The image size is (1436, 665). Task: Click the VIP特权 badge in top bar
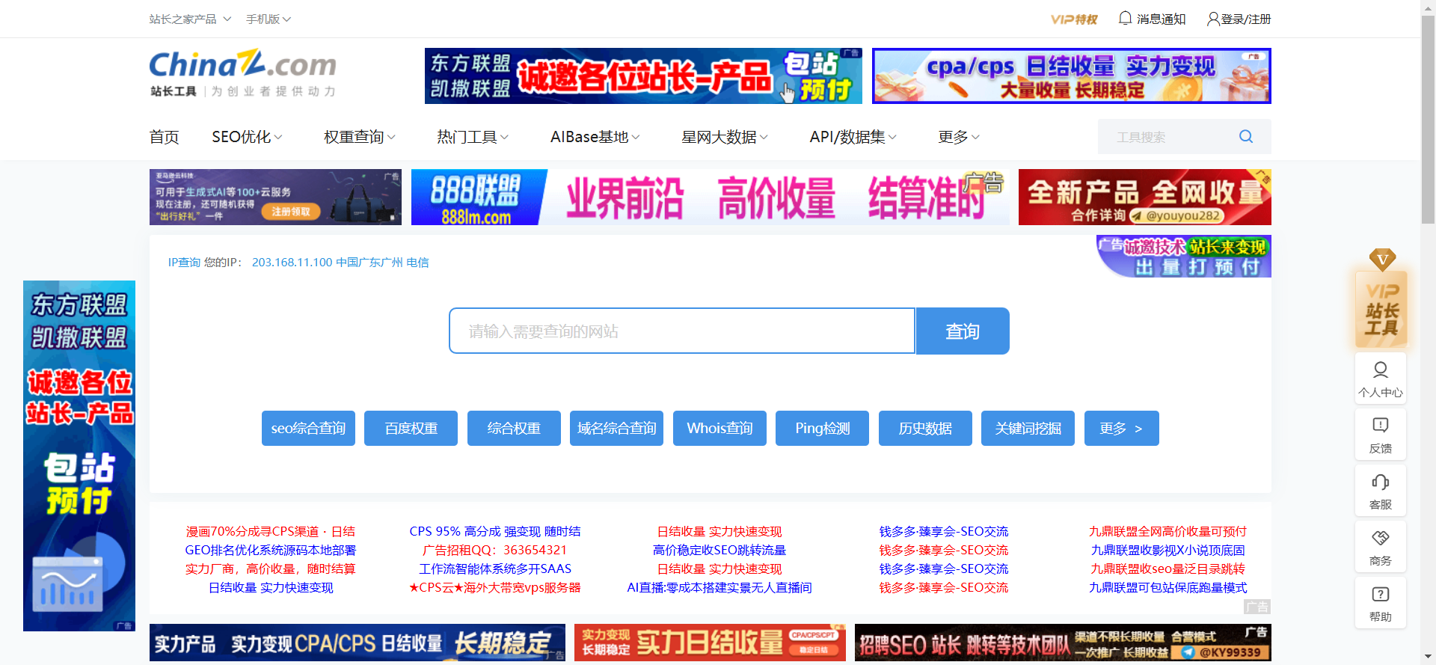tap(1074, 19)
